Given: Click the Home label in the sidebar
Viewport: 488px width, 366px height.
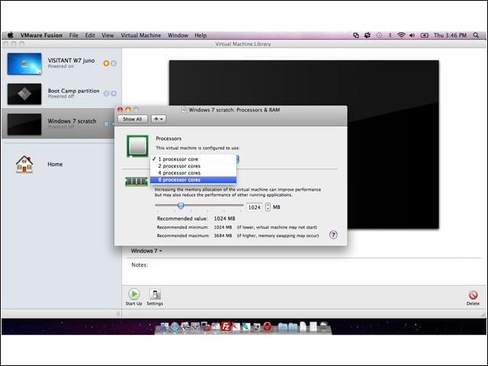Looking at the screenshot, I should [55, 164].
